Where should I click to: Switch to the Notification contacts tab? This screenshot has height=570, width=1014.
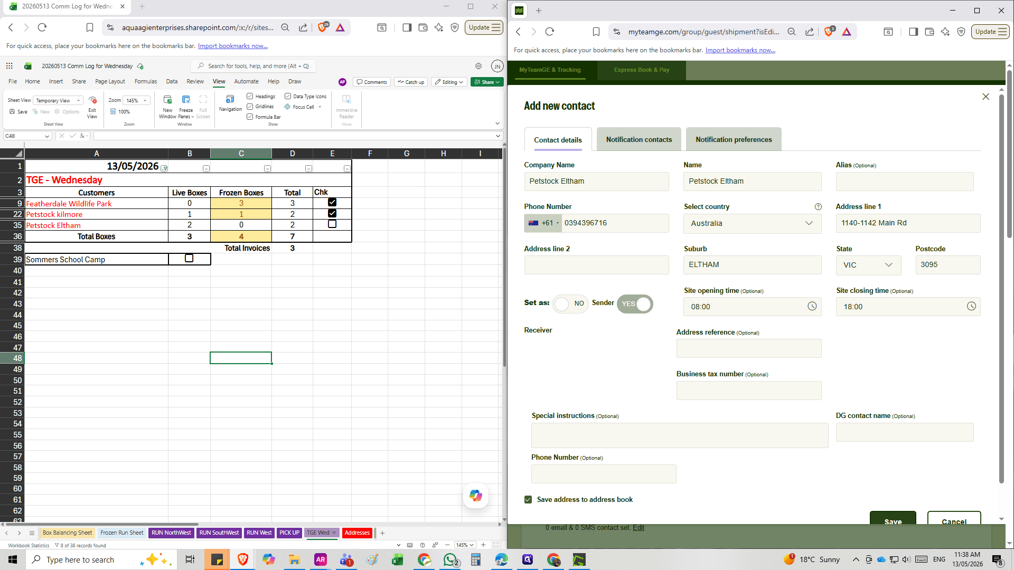(639, 139)
